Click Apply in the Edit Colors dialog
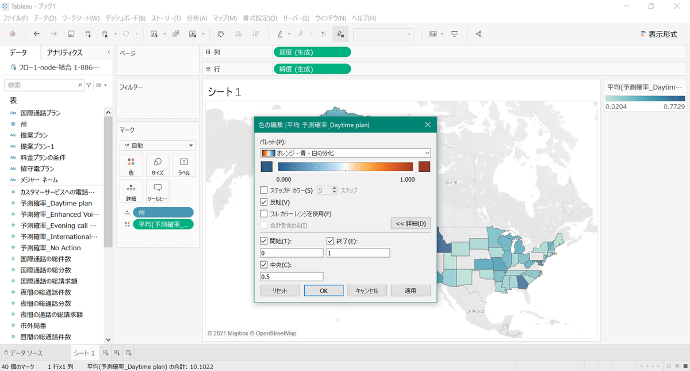This screenshot has height=371, width=690. (411, 290)
